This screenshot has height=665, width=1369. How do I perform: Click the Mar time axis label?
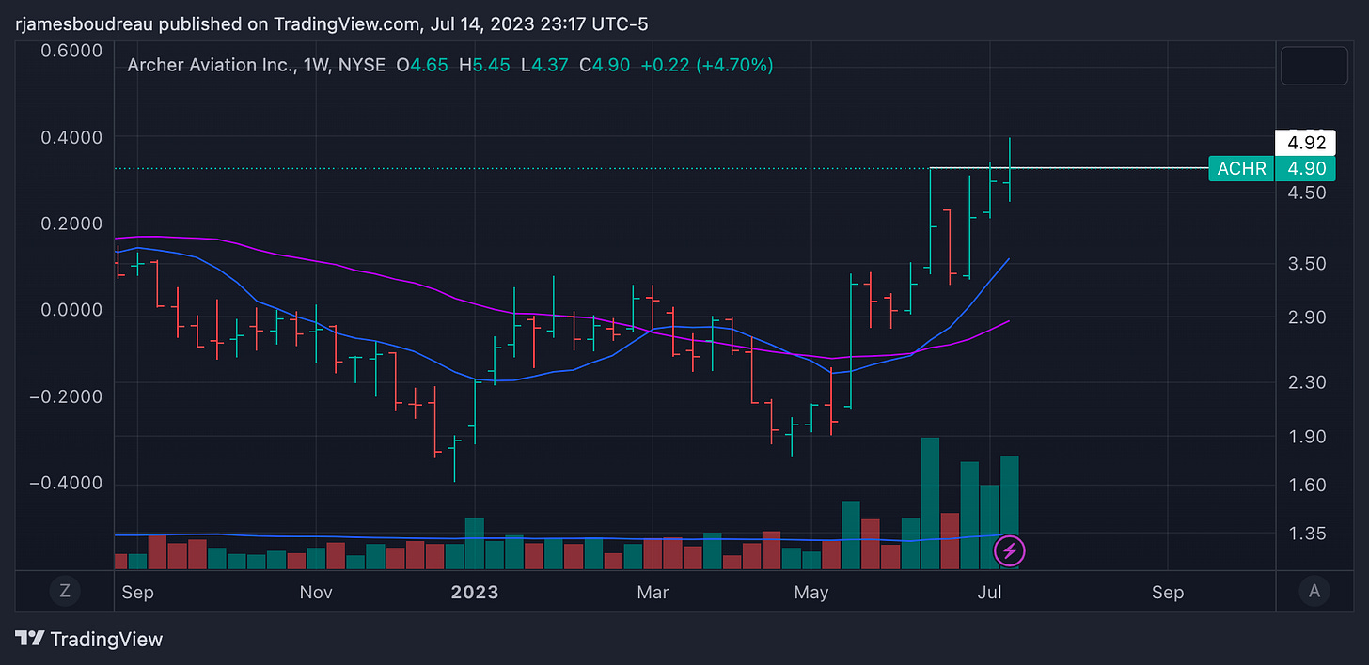tap(653, 593)
